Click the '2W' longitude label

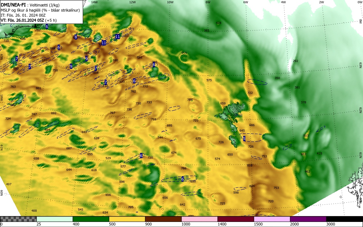(321, 2)
